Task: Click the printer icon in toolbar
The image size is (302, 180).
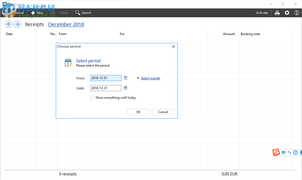Action: click(x=277, y=13)
